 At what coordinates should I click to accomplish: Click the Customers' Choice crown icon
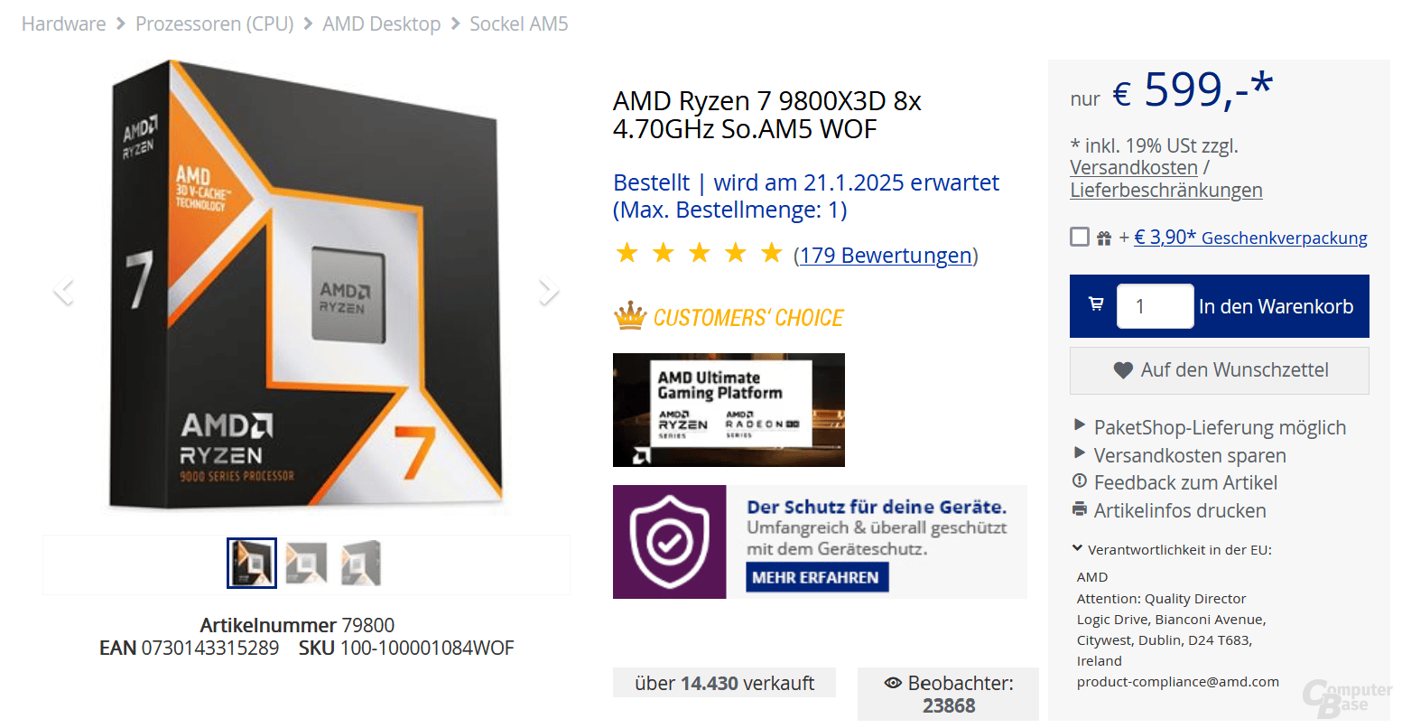(x=630, y=316)
